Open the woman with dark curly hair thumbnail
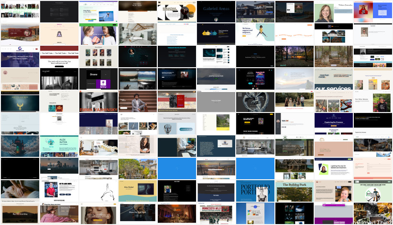This screenshot has width=393, height=225. pyautogui.click(x=138, y=146)
